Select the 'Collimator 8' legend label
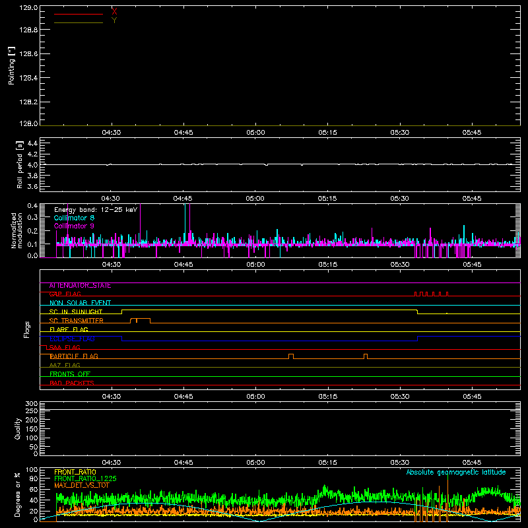This screenshot has width=528, height=528. [x=74, y=218]
